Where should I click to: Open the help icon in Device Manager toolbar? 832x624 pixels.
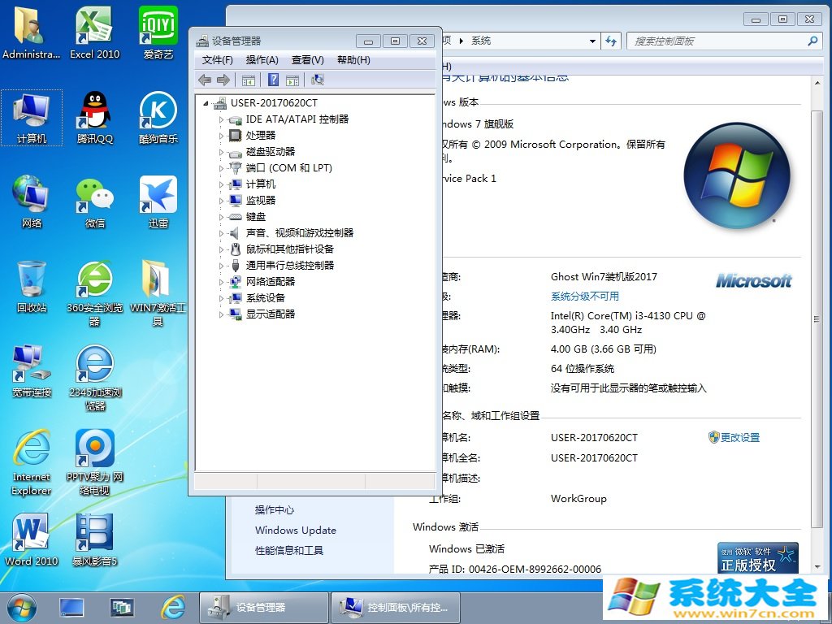(274, 79)
